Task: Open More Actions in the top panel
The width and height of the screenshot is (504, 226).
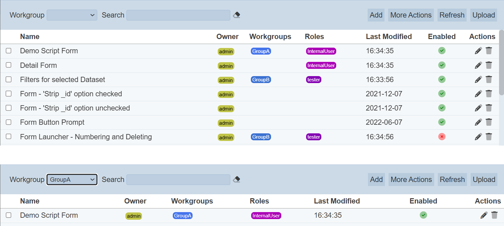Action: pyautogui.click(x=411, y=15)
